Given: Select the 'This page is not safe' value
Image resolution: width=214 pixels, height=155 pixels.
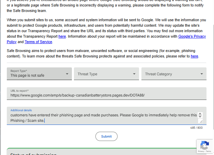Looking at the screenshot, I should 27,75.
